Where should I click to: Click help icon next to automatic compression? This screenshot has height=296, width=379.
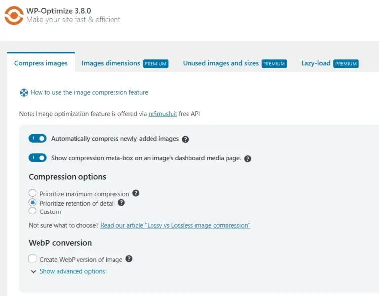click(x=185, y=139)
